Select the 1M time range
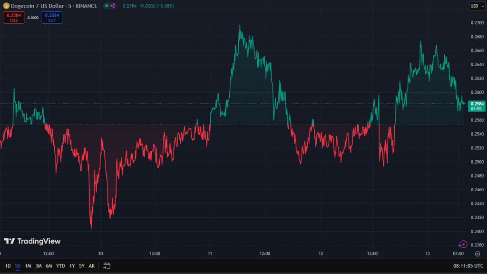Image resolution: width=487 pixels, height=274 pixels. pyautogui.click(x=28, y=266)
